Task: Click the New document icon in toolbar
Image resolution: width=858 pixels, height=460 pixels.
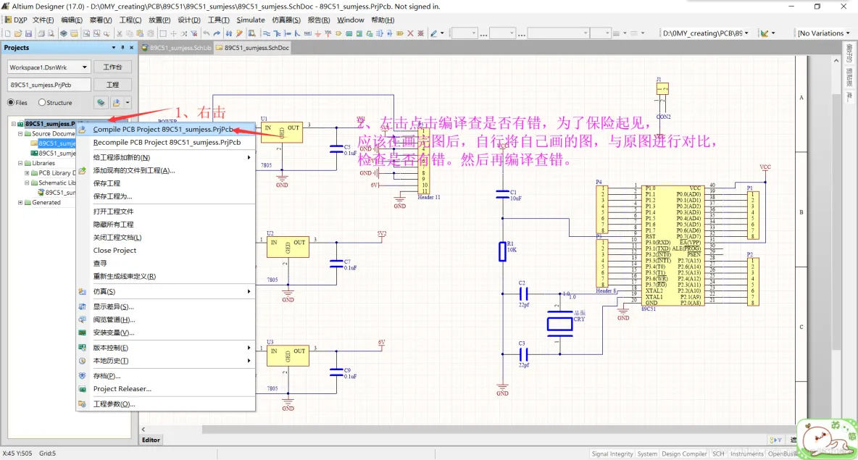Action: click(x=8, y=33)
